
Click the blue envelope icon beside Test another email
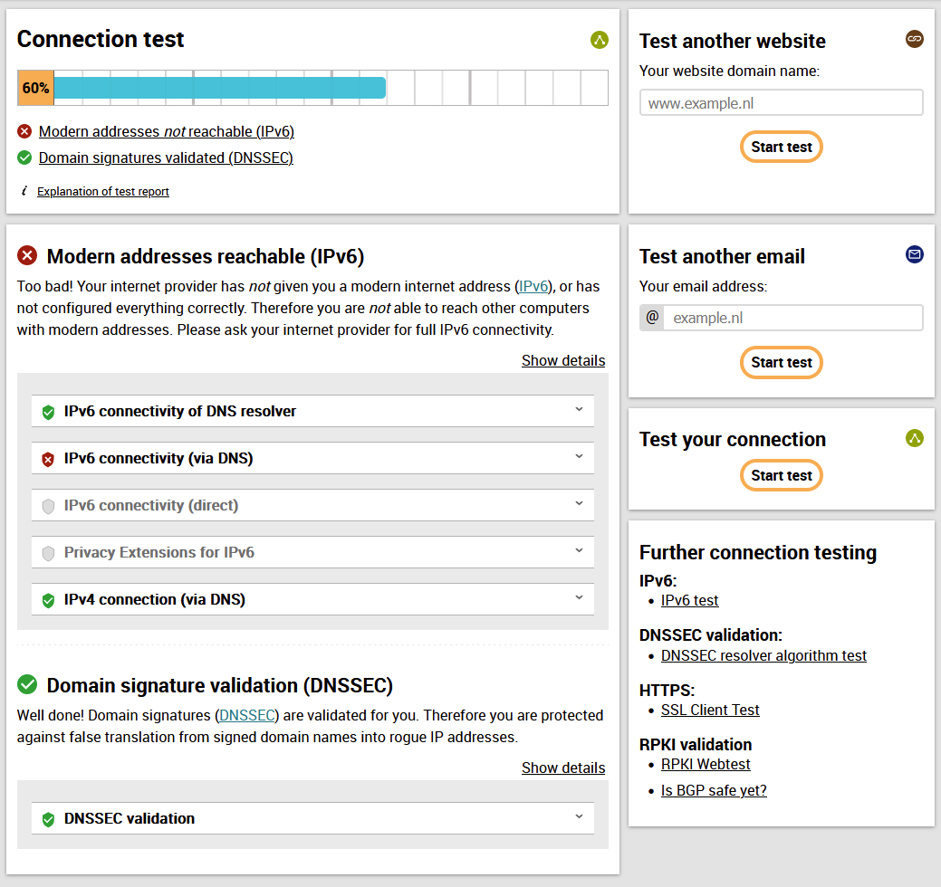pos(914,254)
